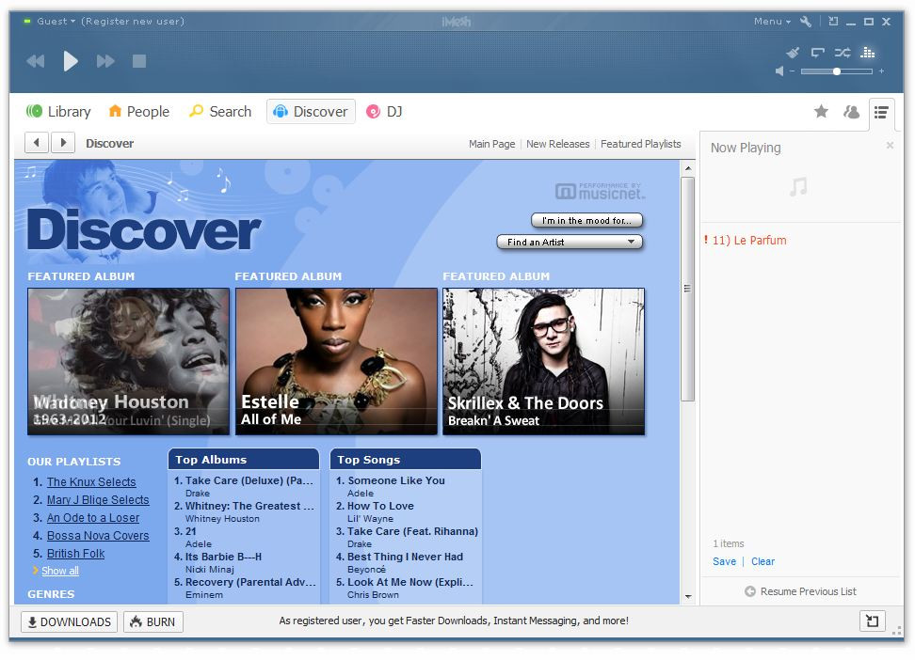
Task: Open the Menu dropdown in title bar
Action: tap(772, 22)
